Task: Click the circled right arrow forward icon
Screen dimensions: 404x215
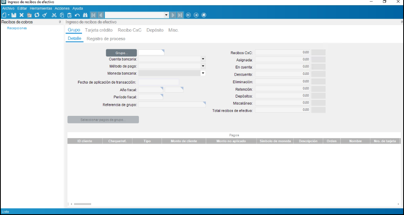Action: 196,15
